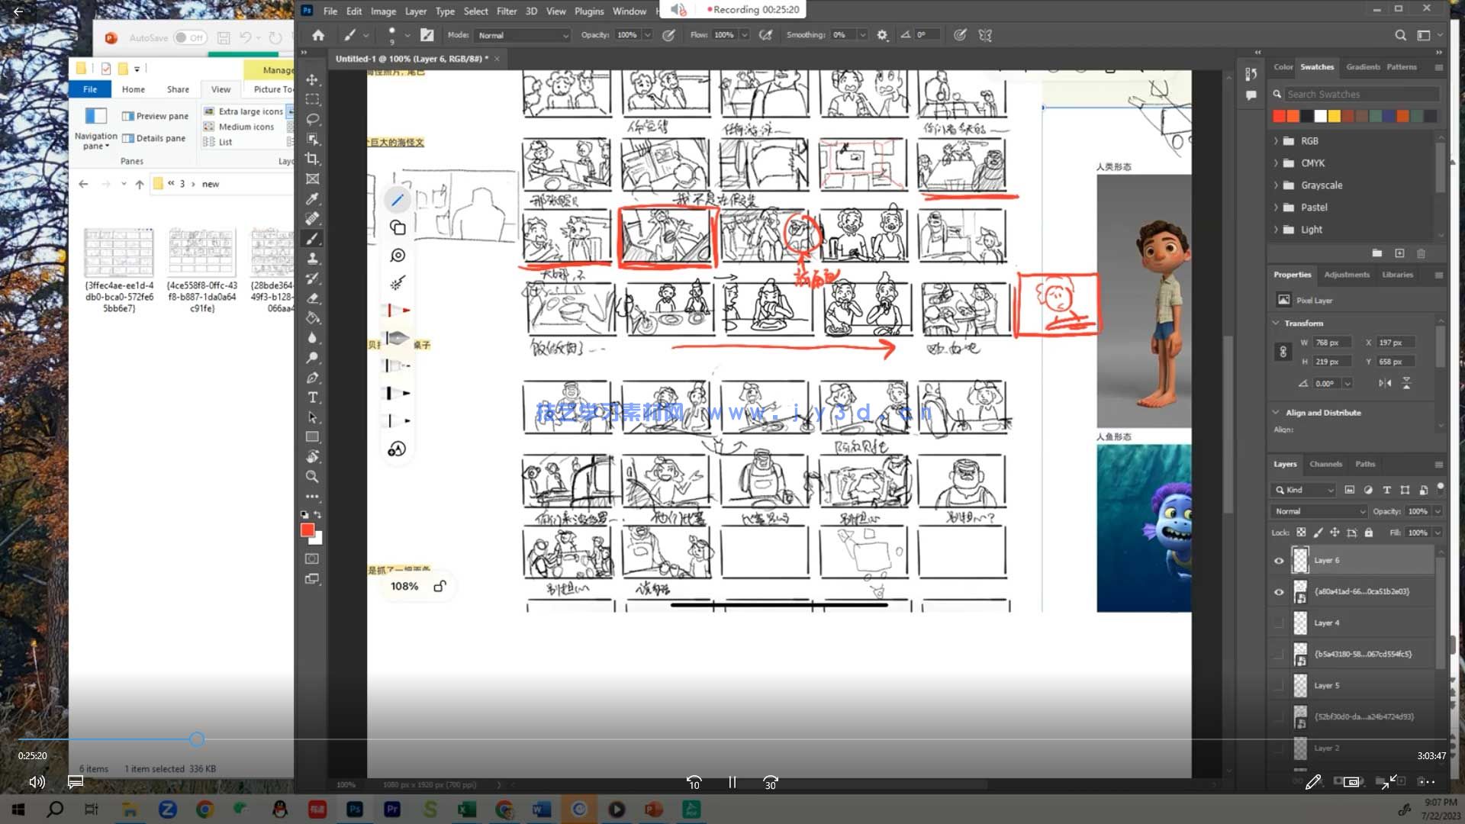Expand the Grayscale swatch folder
The image size is (1465, 824).
[1276, 185]
